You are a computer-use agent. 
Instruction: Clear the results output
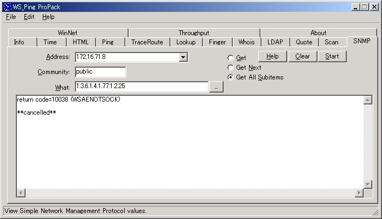[303, 56]
